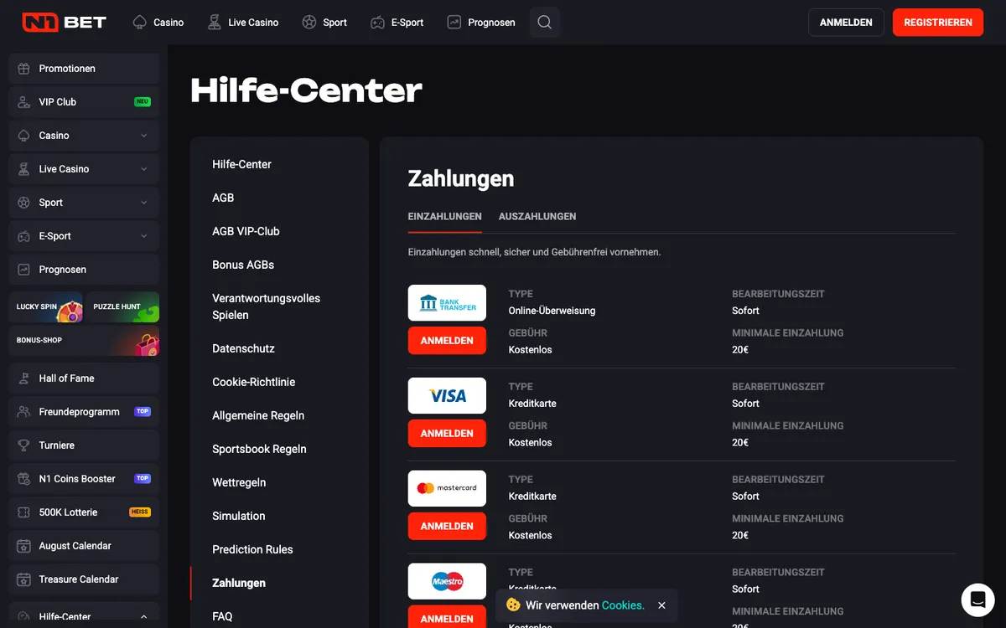
Task: Switch to the Auszahlungen tab
Action: [x=537, y=216]
